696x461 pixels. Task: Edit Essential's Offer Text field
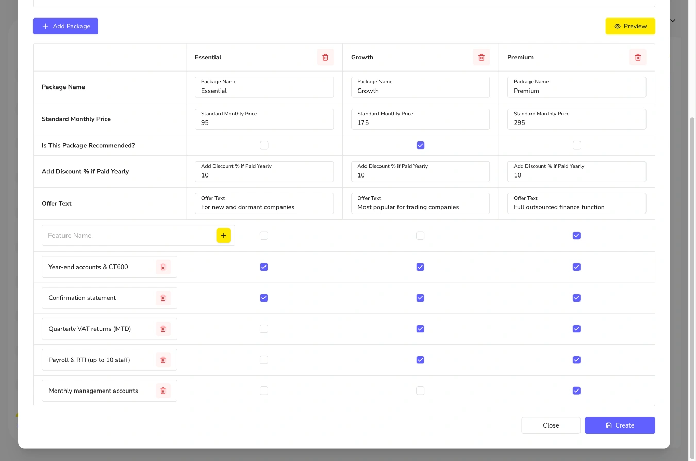(x=264, y=203)
